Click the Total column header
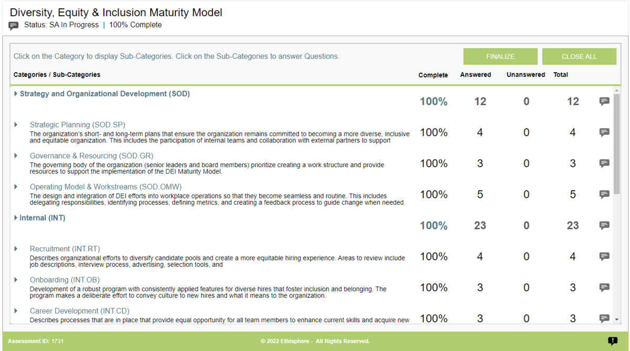The width and height of the screenshot is (630, 351). [561, 74]
